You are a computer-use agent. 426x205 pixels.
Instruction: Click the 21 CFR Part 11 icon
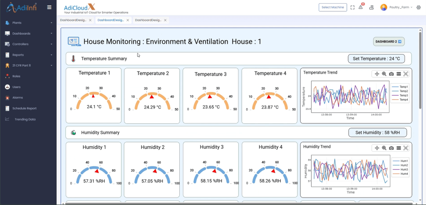click(x=7, y=65)
